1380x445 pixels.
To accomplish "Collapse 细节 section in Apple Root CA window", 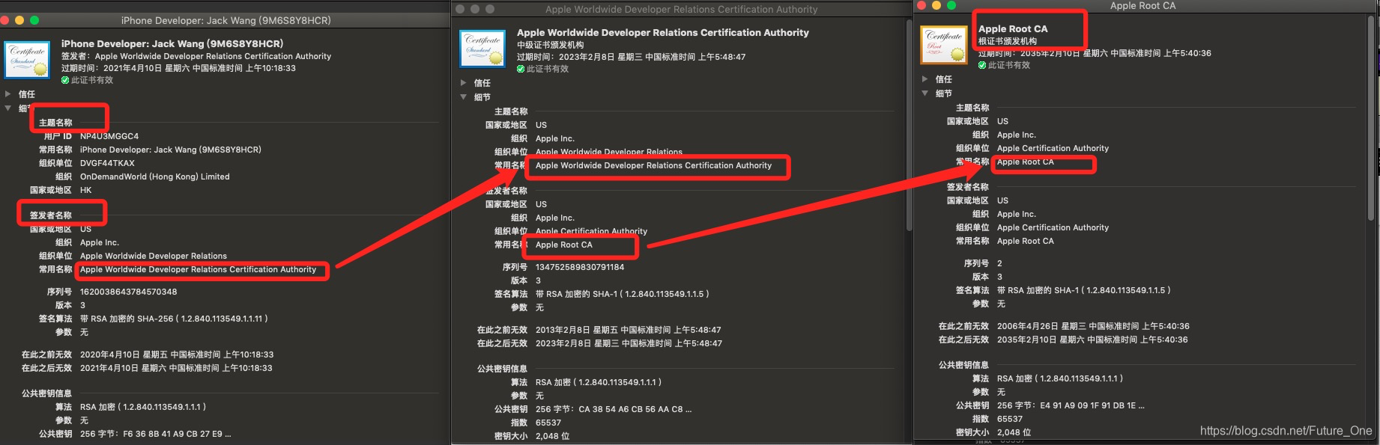I will point(924,93).
